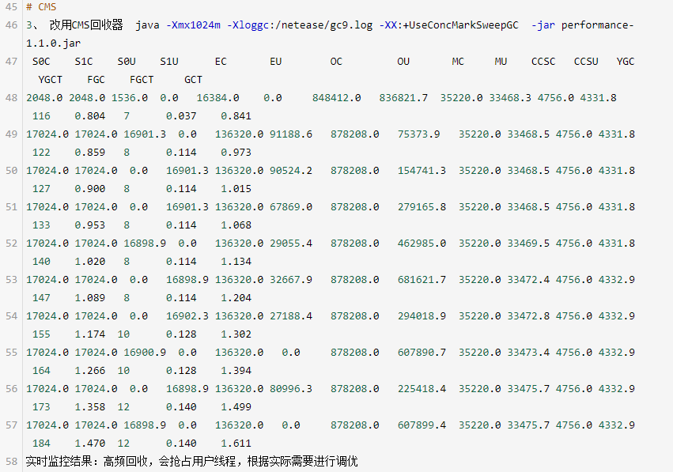Click the value '27188.4' on line 54
This screenshot has height=472, width=673.
291,316
